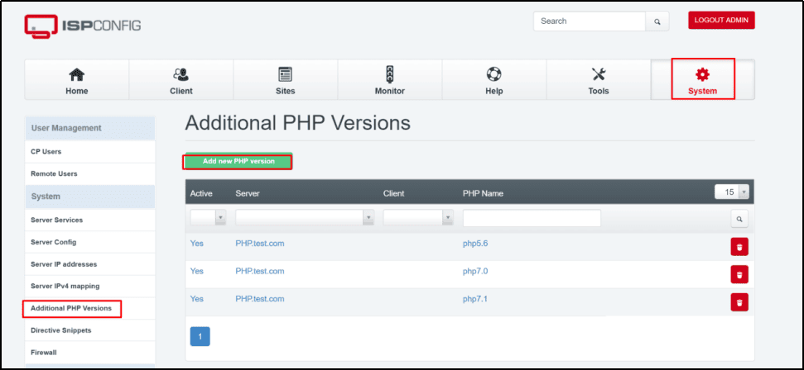Go to the Sites module
The width and height of the screenshot is (804, 370).
point(285,80)
